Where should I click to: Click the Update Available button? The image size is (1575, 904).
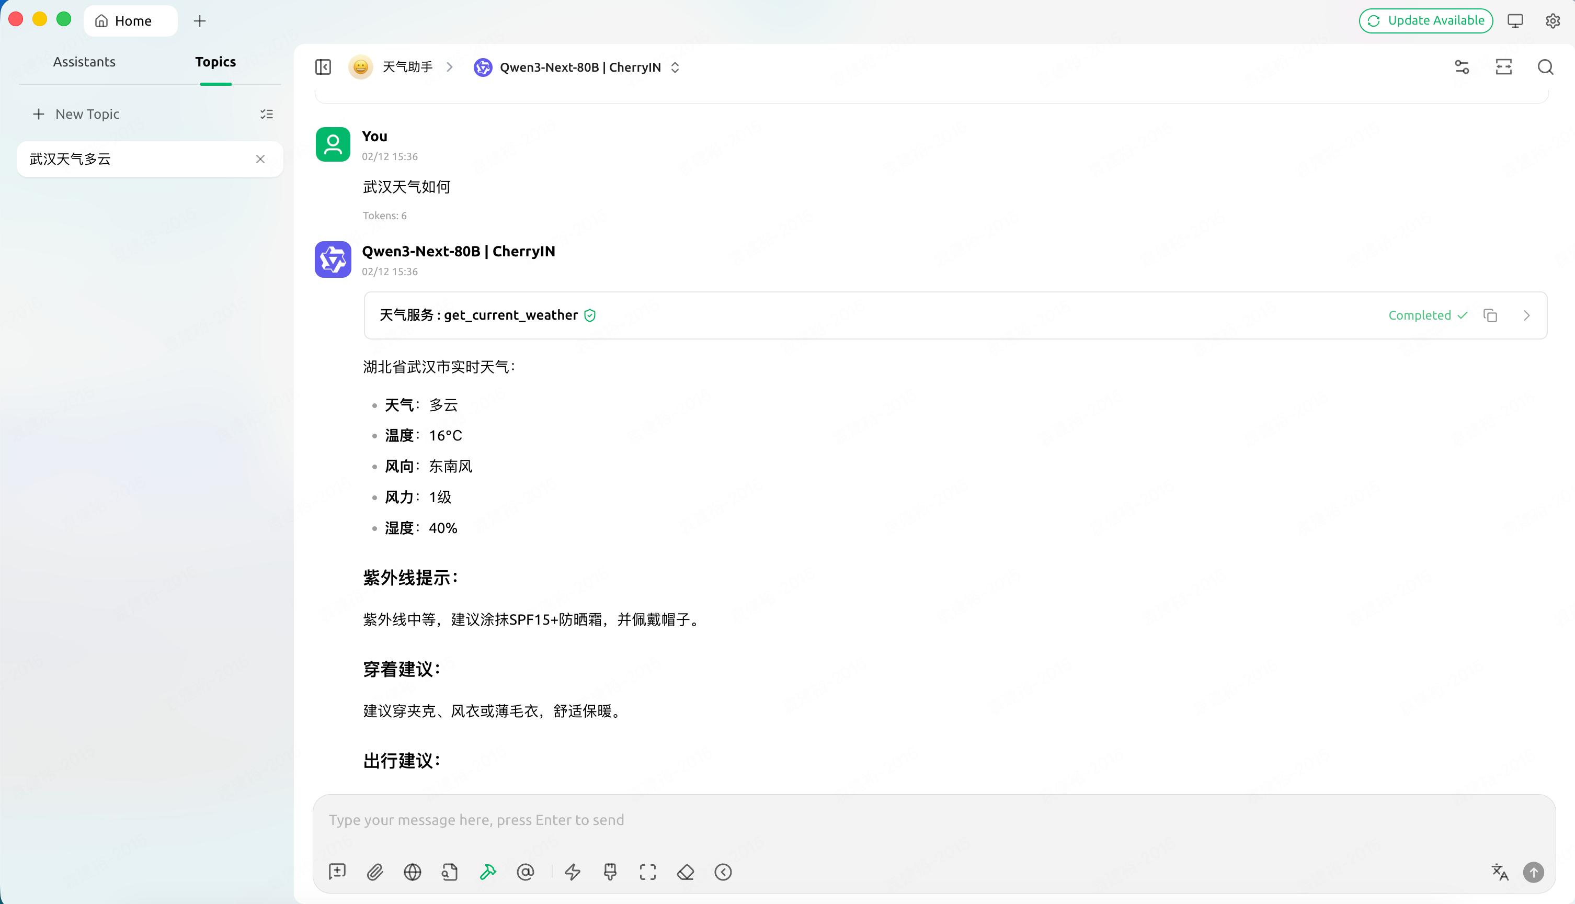click(x=1425, y=20)
